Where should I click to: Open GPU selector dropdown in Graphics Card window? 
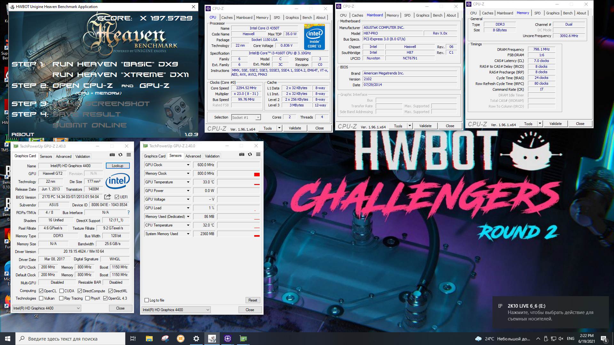[46, 308]
